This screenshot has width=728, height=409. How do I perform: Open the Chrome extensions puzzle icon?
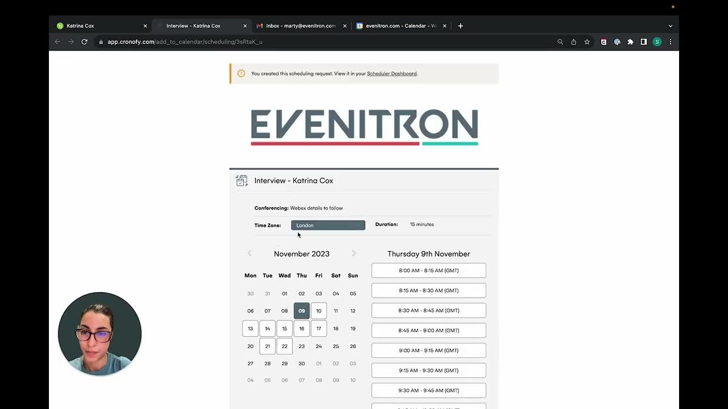[x=630, y=41]
